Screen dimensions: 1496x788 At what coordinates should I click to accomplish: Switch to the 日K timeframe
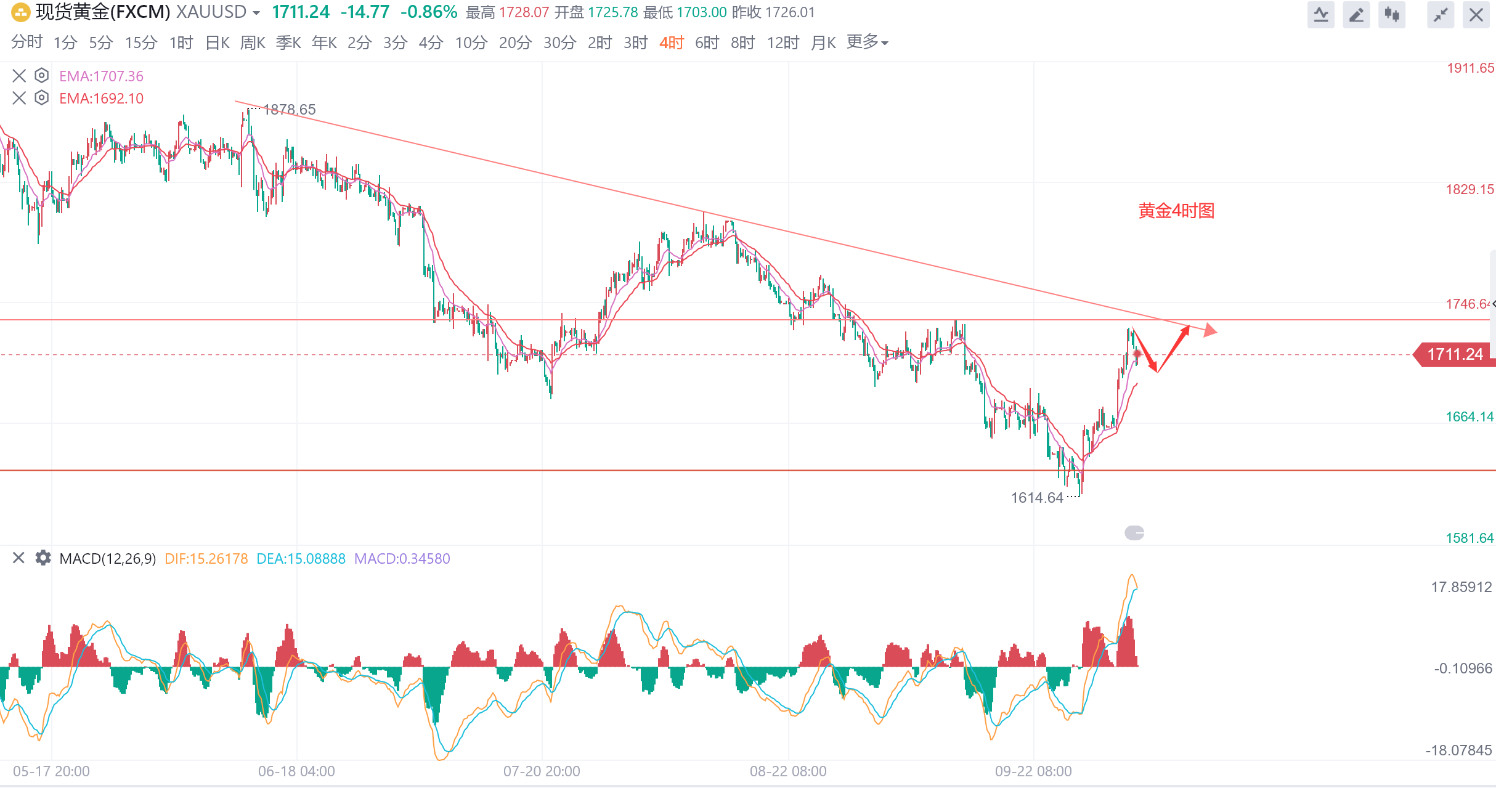tap(217, 42)
